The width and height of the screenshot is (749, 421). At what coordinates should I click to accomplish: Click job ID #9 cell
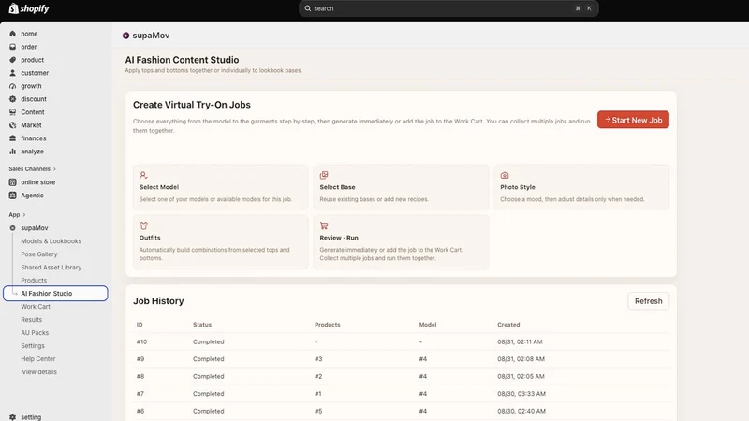[140, 359]
